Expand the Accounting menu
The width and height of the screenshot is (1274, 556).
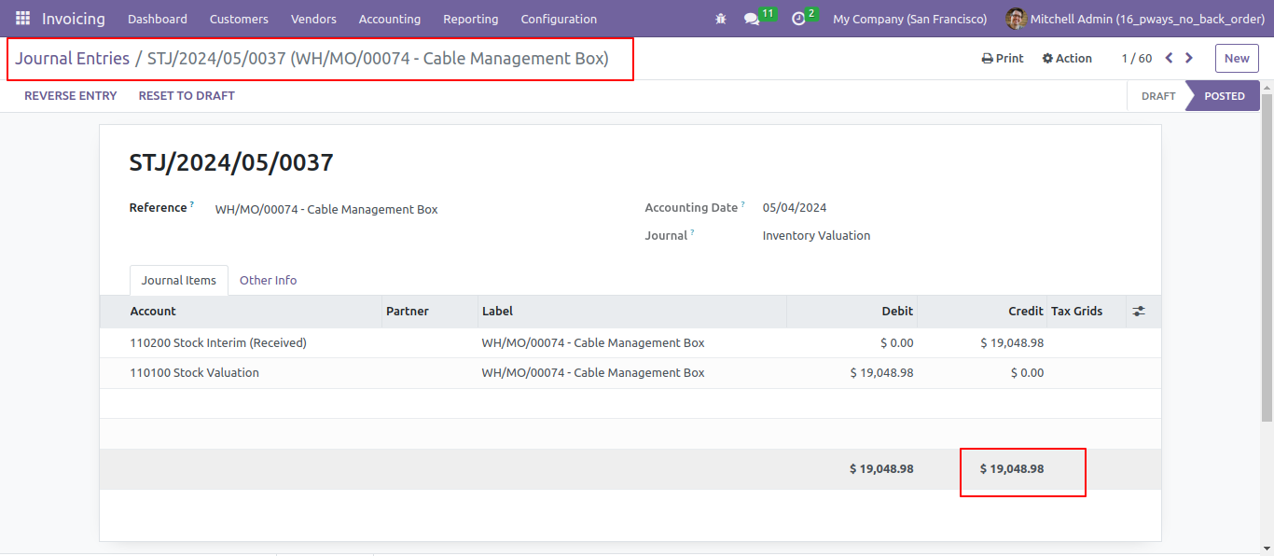click(390, 19)
